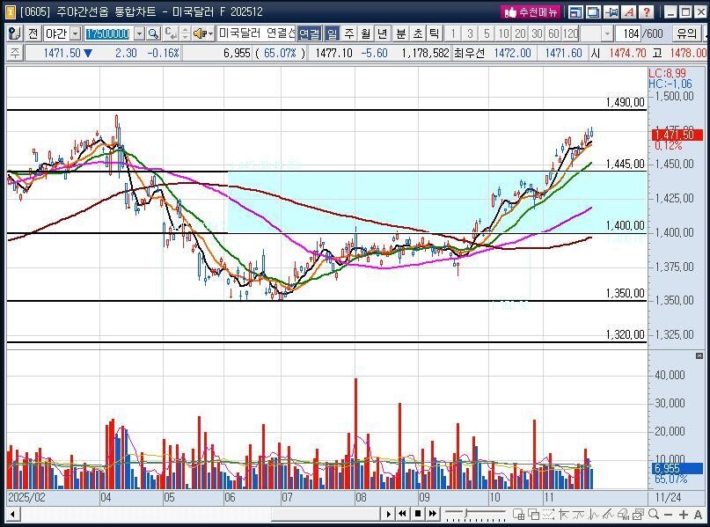710x527 pixels.
Task: Select the 틱 tick chart period
Action: tap(434, 33)
